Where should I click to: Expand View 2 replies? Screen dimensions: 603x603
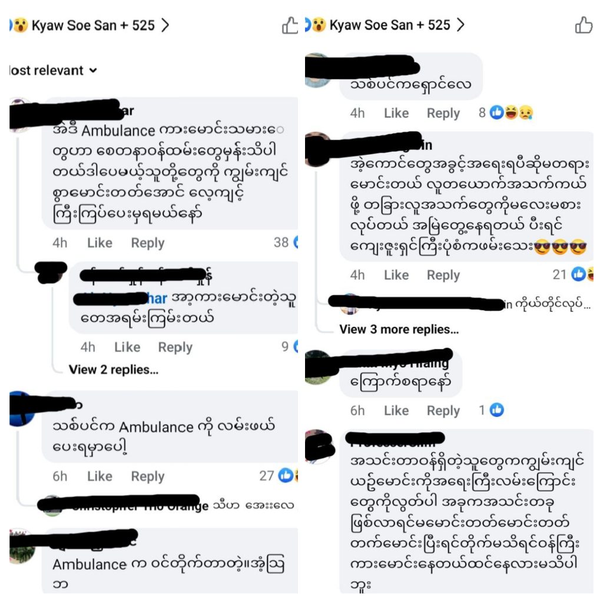[x=114, y=370]
